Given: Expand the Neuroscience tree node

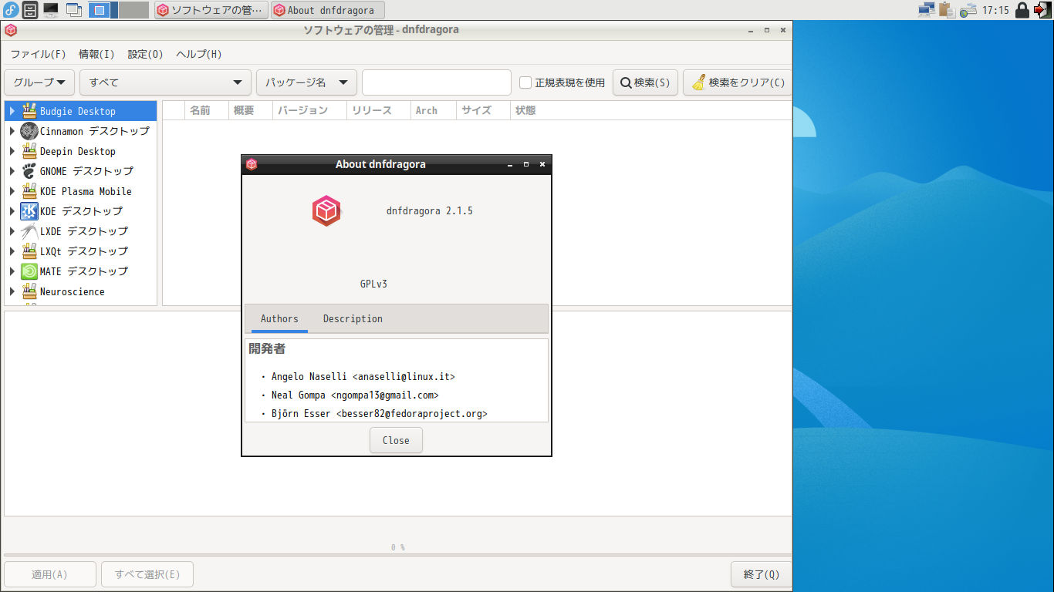Looking at the screenshot, I should point(12,291).
